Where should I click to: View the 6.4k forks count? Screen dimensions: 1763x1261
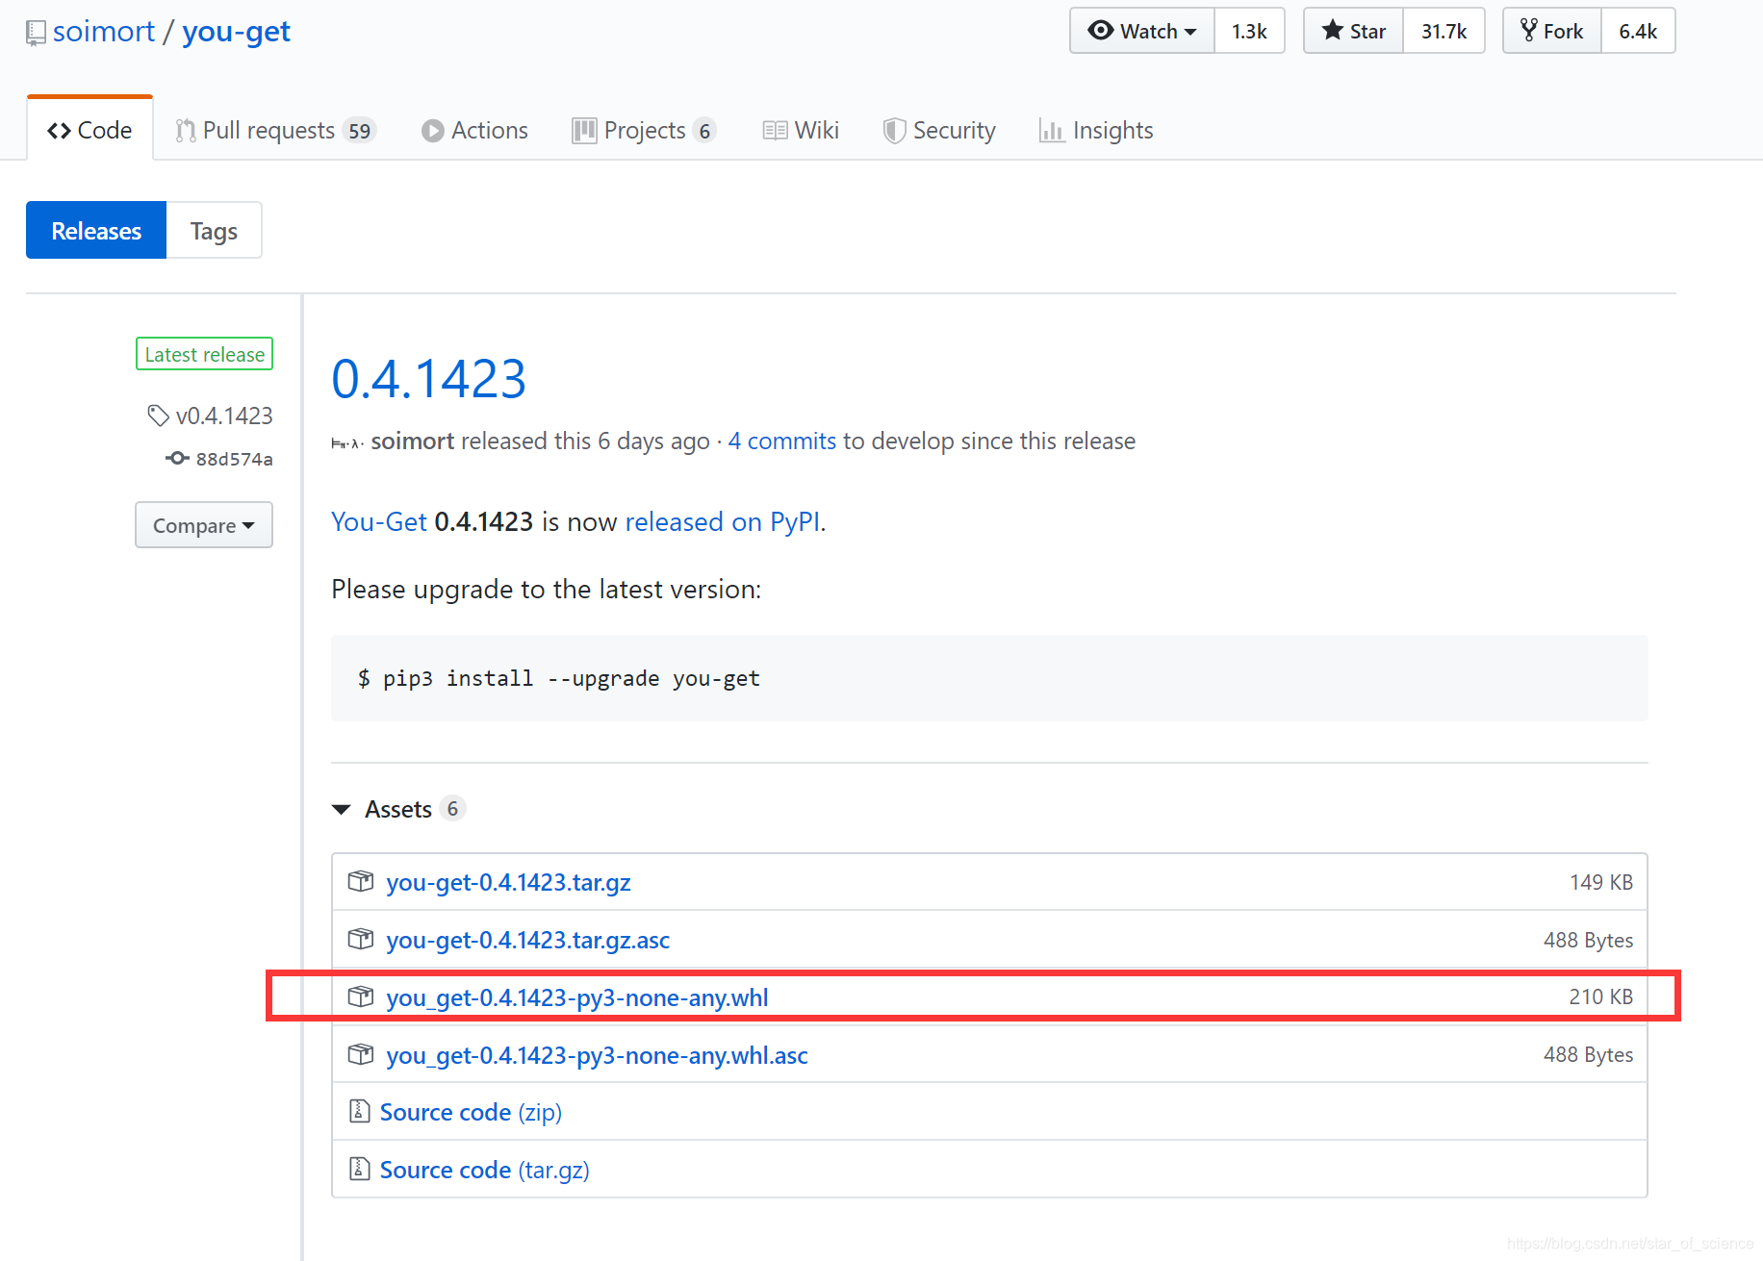coord(1638,31)
